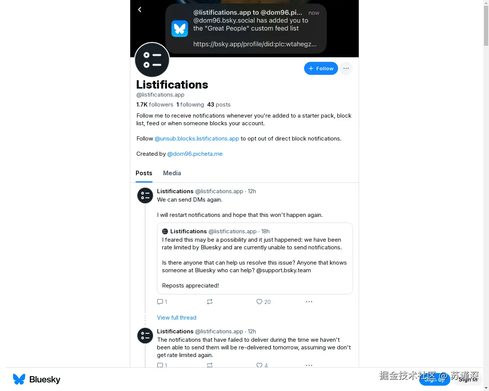
Task: Repost the first 'We can send DMs again' post
Action: 210,302
